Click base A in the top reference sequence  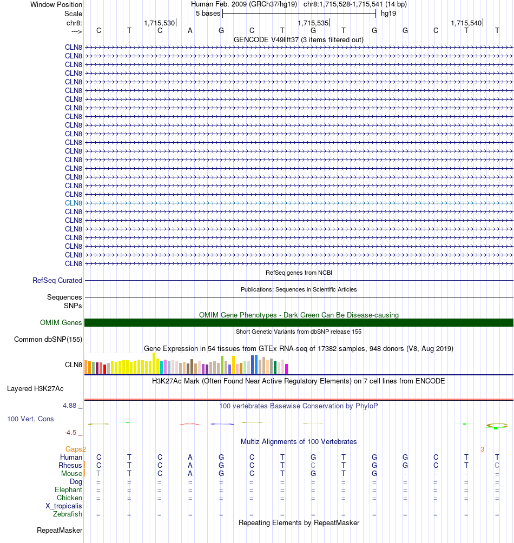[x=190, y=30]
